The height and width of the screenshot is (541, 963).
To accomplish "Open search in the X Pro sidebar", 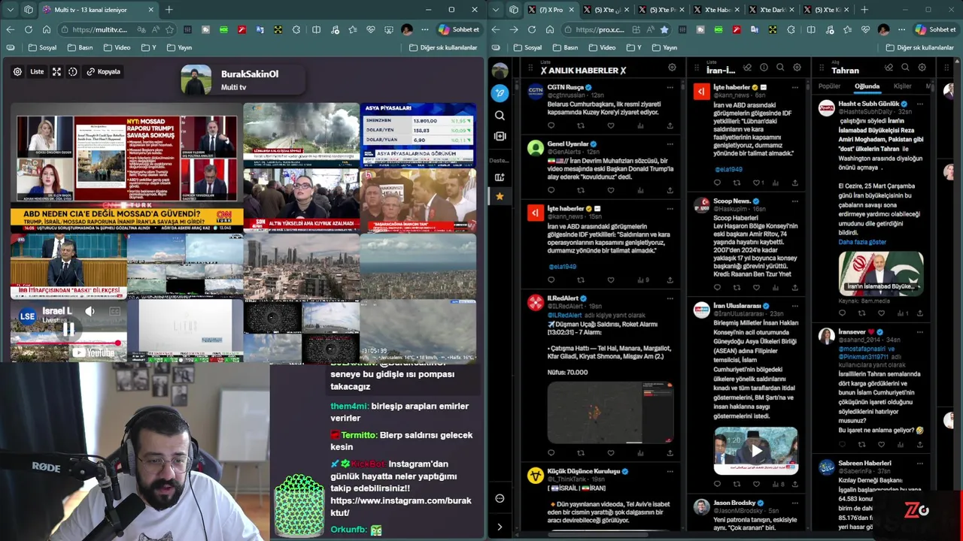I will (500, 116).
